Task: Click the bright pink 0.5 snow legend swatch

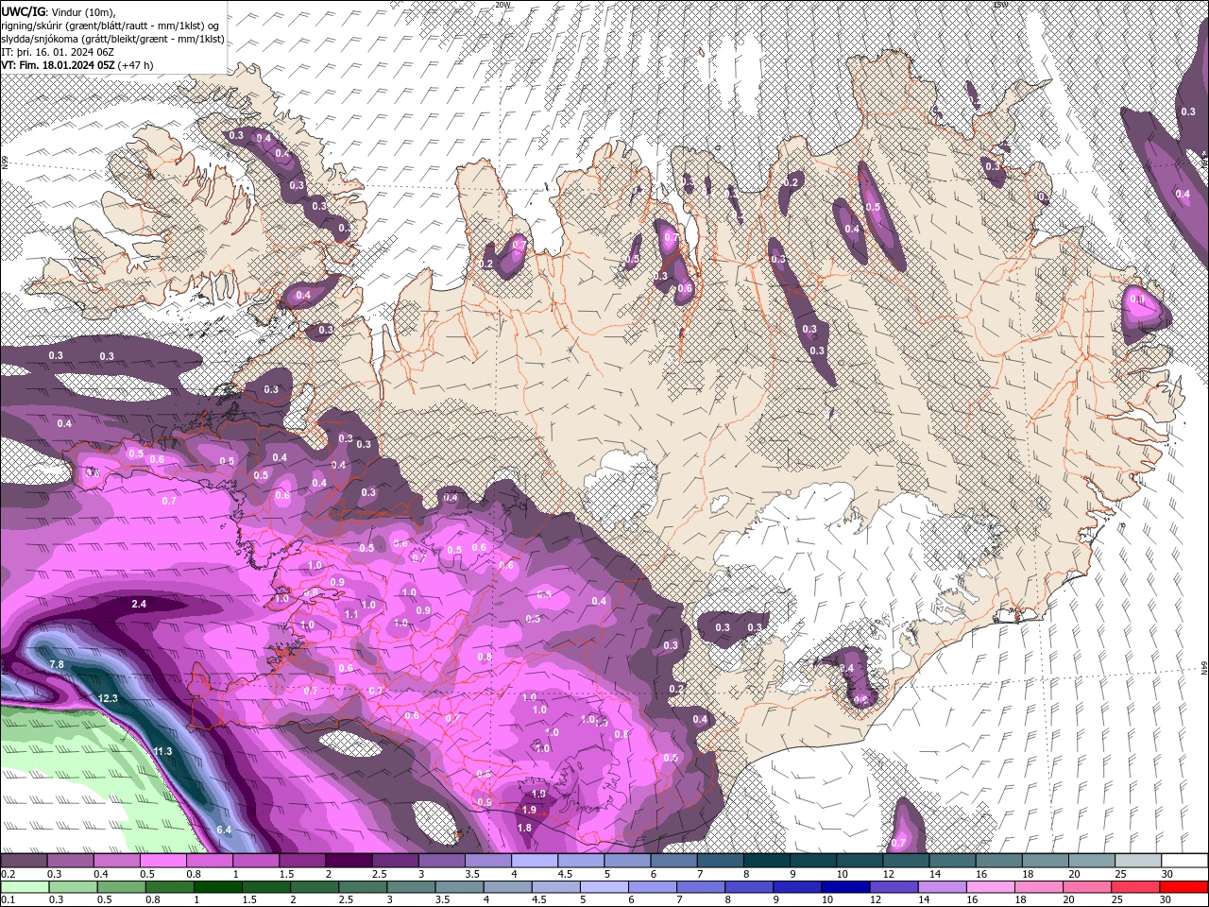Action: (162, 860)
